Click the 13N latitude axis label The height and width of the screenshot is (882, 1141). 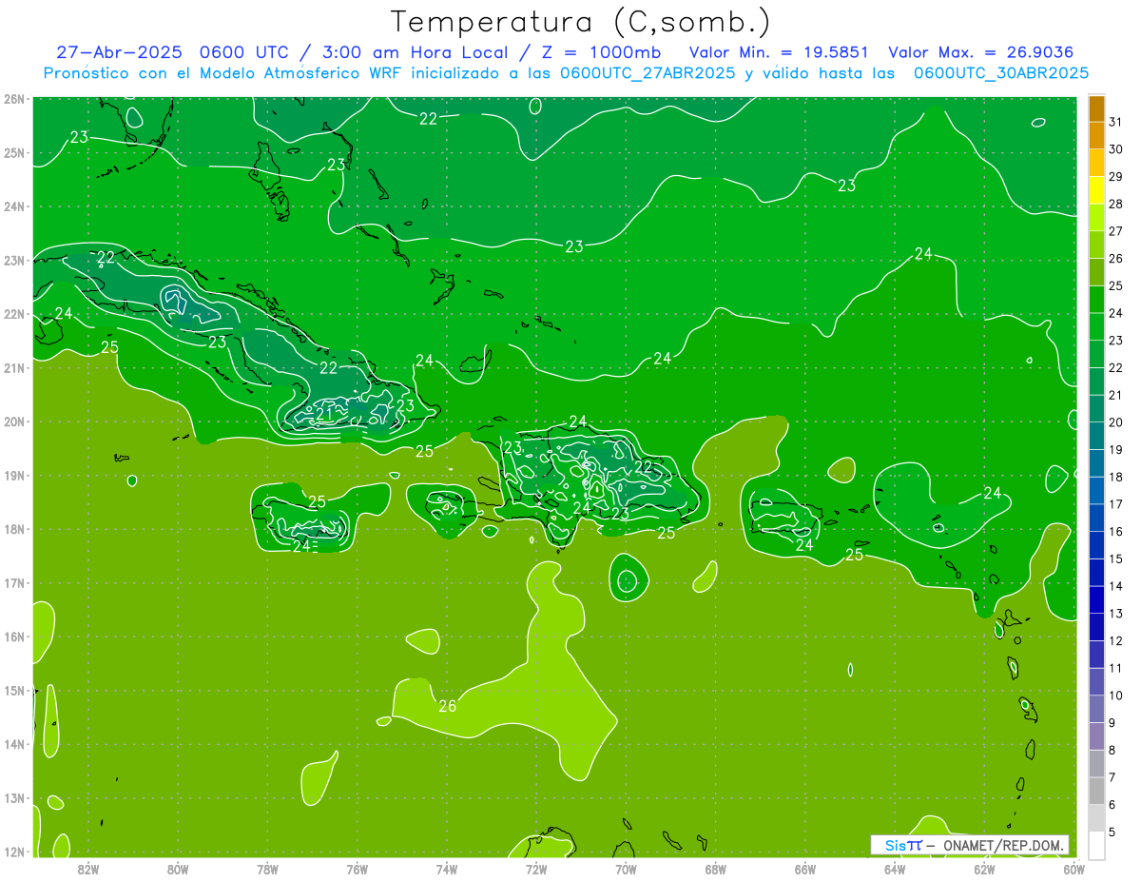pyautogui.click(x=14, y=798)
